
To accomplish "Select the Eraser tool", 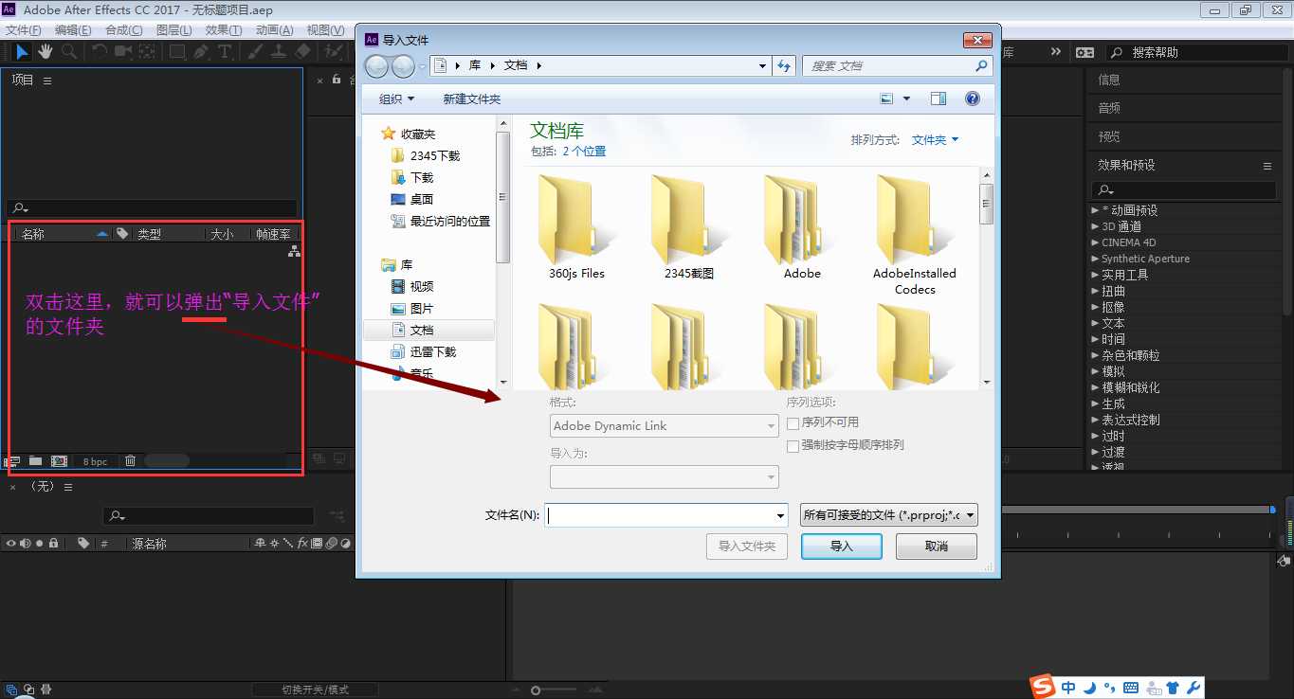I will (303, 51).
